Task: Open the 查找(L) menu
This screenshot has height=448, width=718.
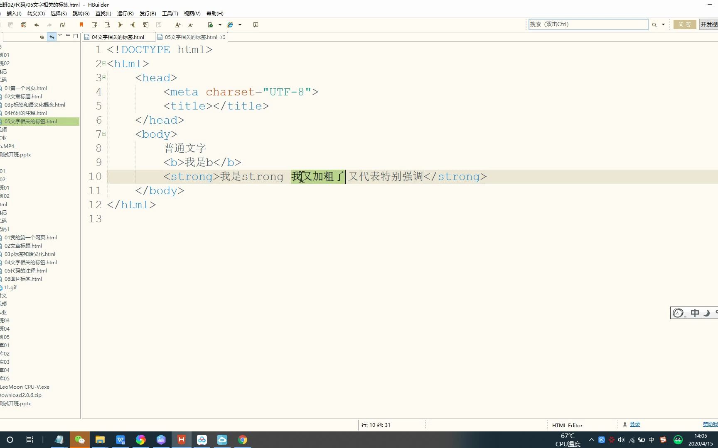Action: pyautogui.click(x=103, y=14)
